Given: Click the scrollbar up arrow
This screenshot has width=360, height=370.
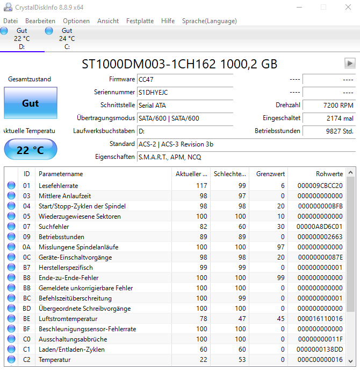Looking at the screenshot, I should 350,172.
